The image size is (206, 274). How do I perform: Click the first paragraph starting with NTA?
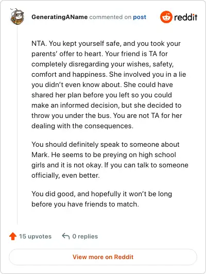pos(109,84)
